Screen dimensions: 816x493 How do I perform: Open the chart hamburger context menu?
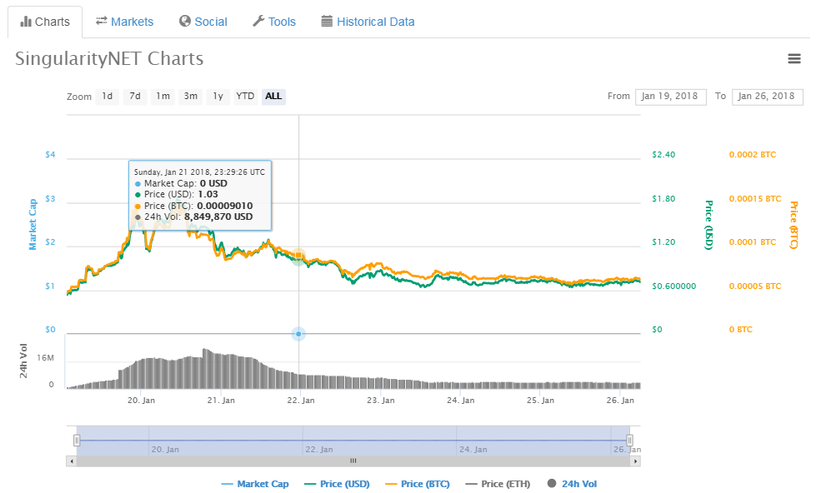793,59
